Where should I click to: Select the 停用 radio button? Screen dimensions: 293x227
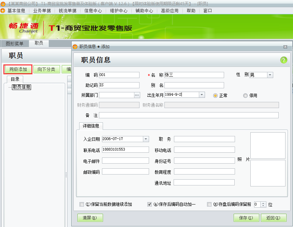[245, 95]
